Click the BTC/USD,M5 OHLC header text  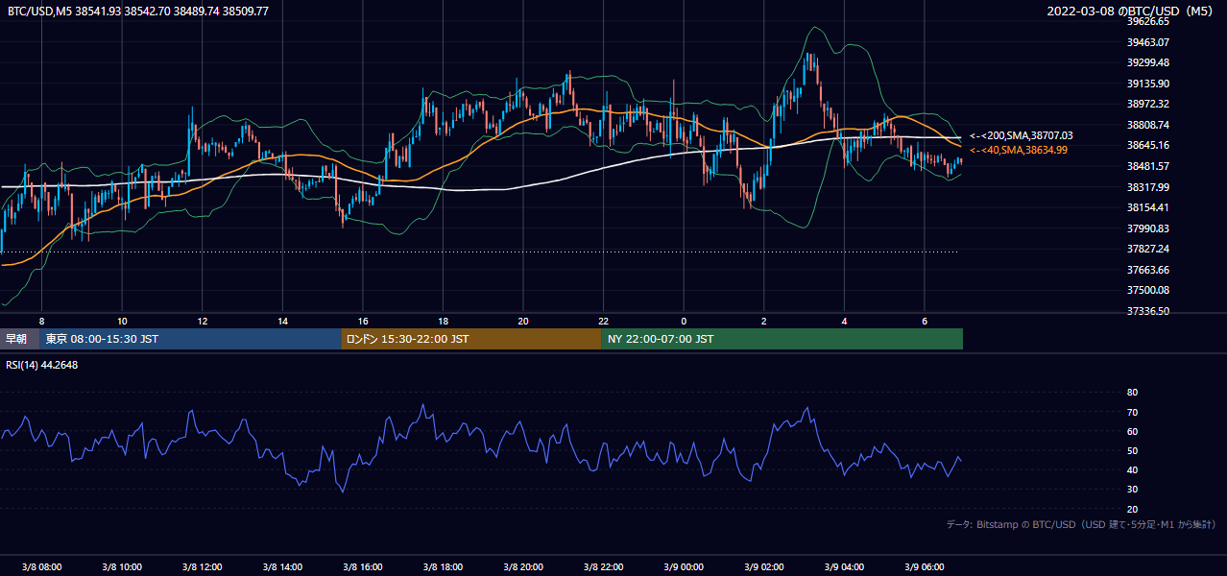click(138, 12)
